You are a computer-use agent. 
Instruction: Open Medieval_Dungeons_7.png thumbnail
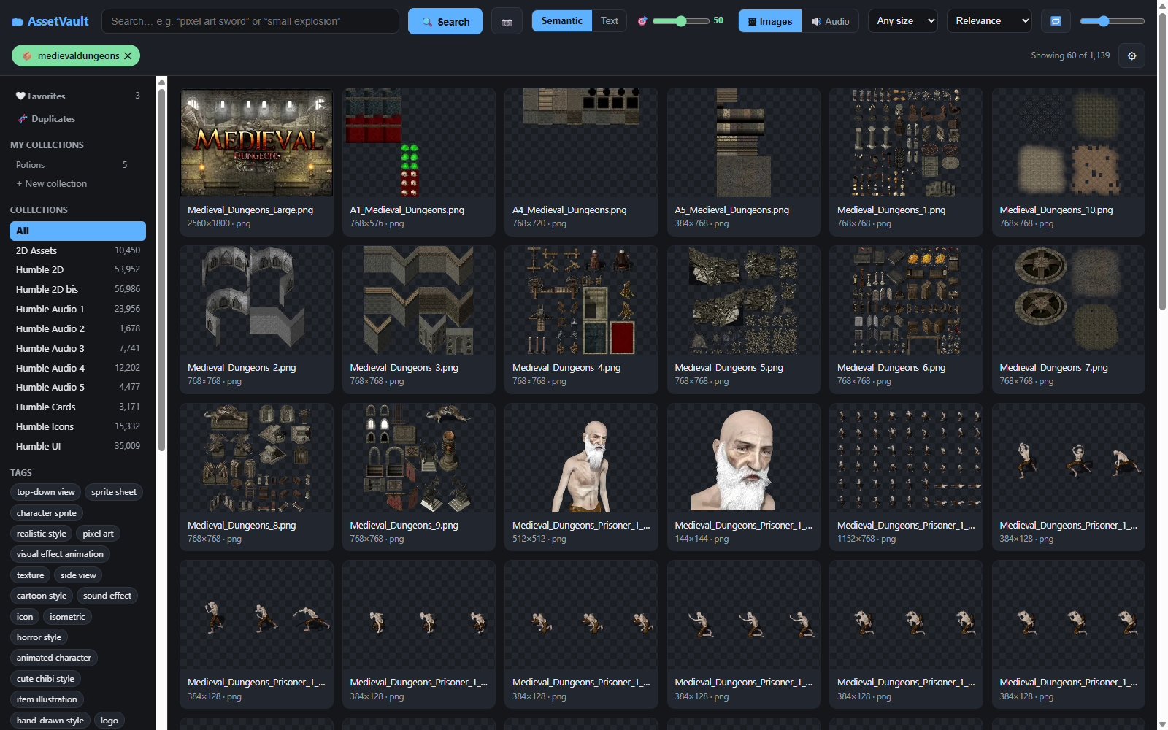pos(1069,300)
